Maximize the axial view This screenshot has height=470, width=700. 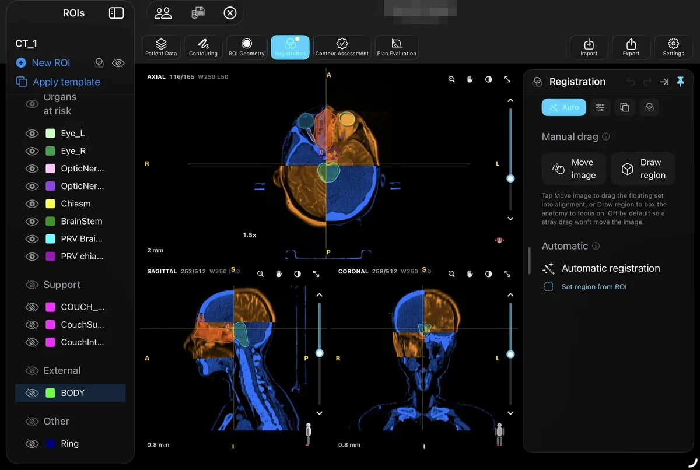click(x=508, y=79)
